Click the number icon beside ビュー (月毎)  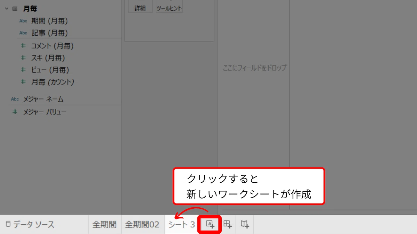tap(23, 70)
